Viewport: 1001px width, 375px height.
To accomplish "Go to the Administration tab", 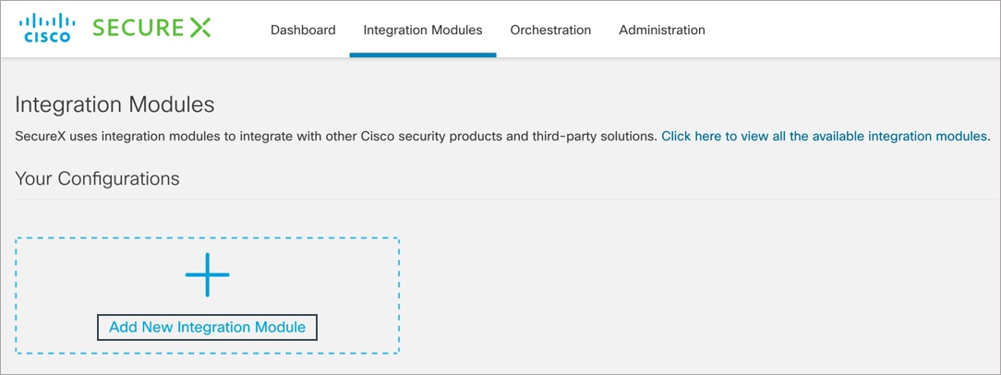I will click(x=662, y=30).
